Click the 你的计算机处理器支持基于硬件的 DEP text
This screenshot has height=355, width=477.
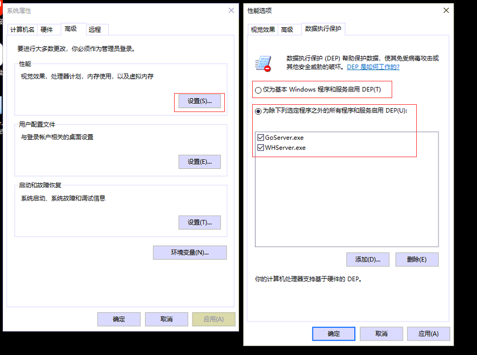click(309, 279)
